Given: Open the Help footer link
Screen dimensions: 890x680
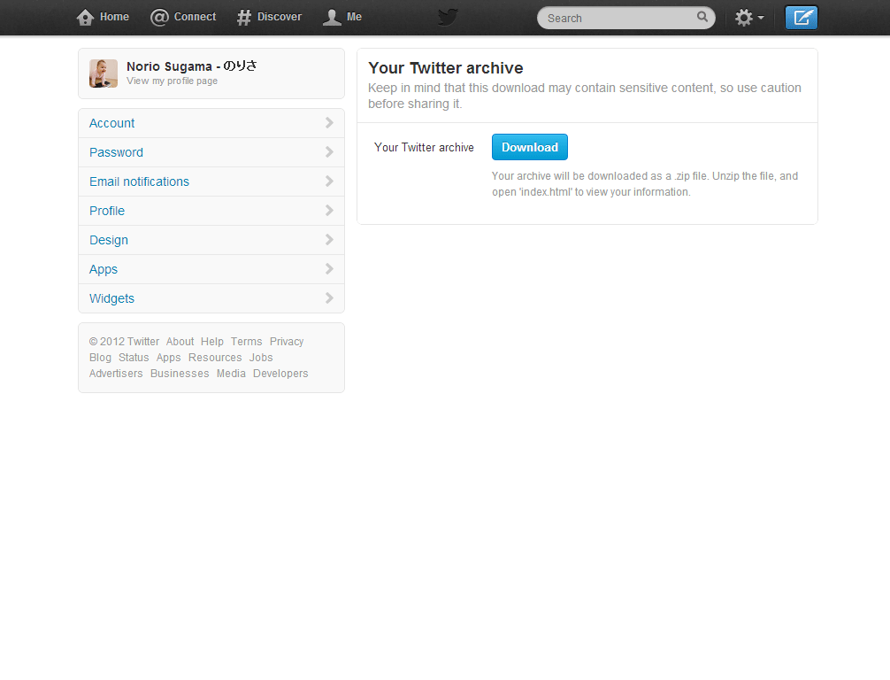Looking at the screenshot, I should pyautogui.click(x=212, y=342).
